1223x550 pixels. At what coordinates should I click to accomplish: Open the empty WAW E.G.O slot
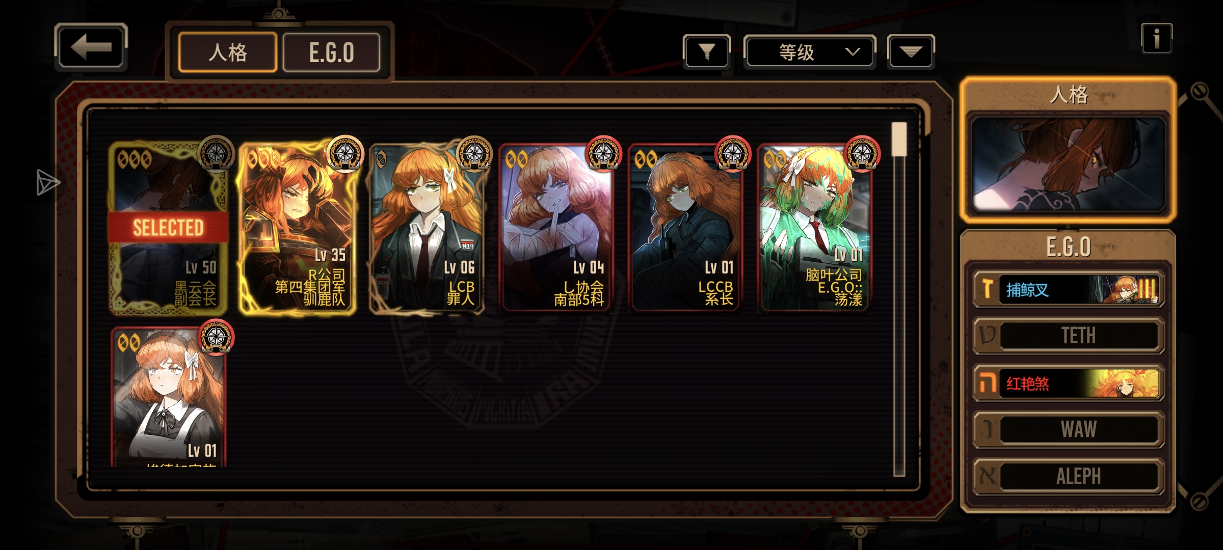click(1068, 430)
